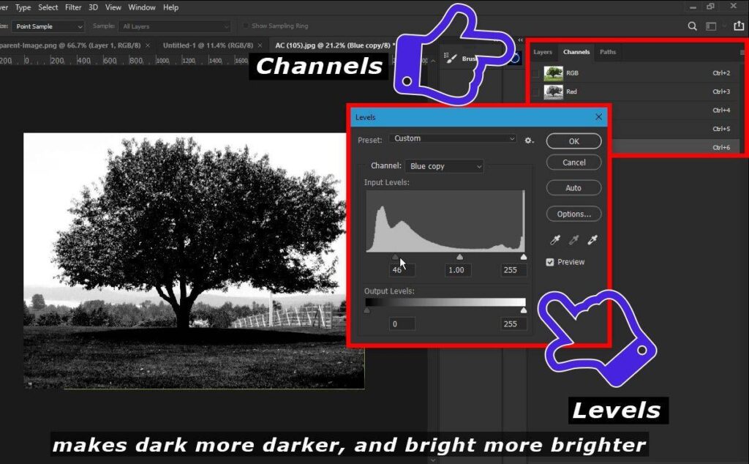Click the output black slider handle
The image size is (749, 464).
tap(366, 310)
